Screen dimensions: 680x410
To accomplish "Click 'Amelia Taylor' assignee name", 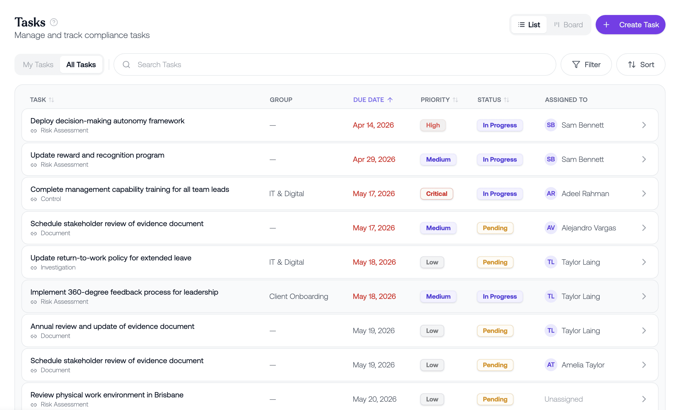I will click(x=583, y=365).
